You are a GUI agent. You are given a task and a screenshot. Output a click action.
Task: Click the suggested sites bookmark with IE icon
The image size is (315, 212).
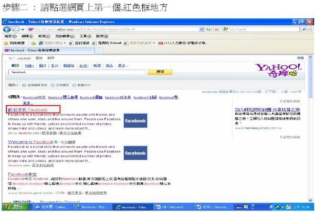point(52,43)
